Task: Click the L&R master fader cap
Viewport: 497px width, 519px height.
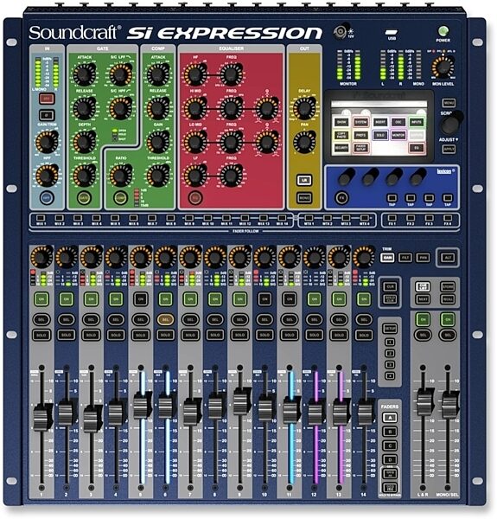Action: pos(424,402)
